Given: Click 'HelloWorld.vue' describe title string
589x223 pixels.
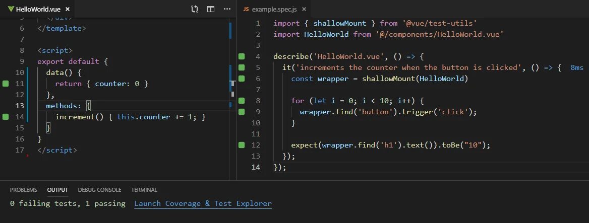Looking at the screenshot, I should [x=348, y=56].
